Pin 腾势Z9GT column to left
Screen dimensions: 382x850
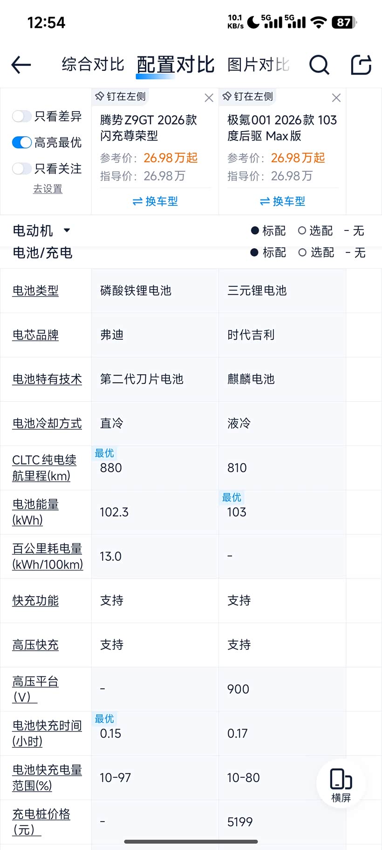click(x=121, y=97)
